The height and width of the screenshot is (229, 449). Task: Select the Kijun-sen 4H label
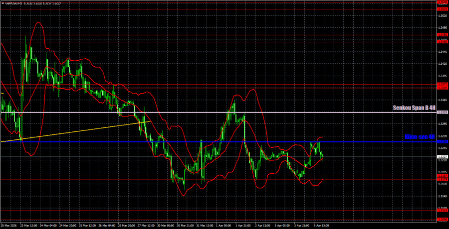click(421, 137)
